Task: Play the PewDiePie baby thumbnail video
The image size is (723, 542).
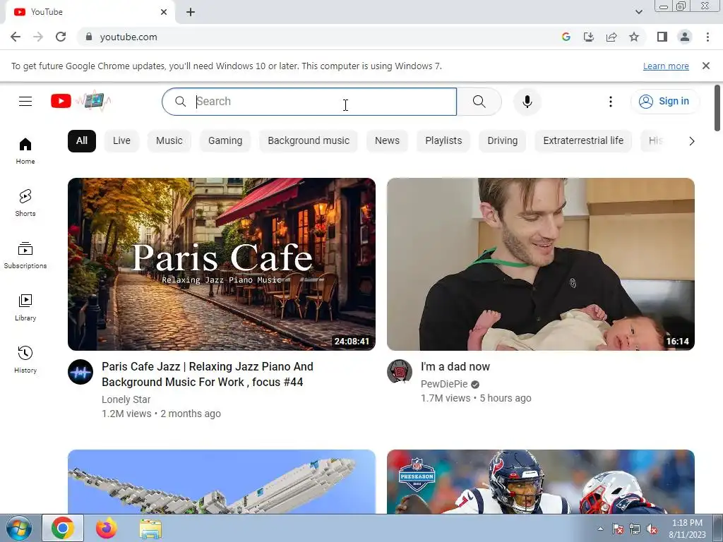Action: coord(540,264)
